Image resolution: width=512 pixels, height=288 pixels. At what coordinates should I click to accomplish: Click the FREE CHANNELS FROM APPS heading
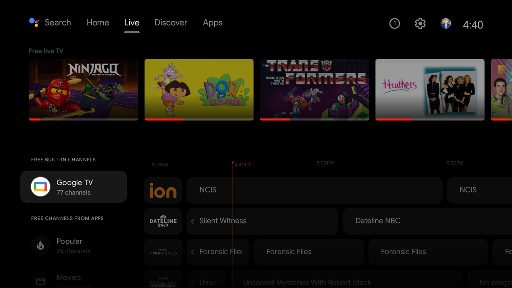point(67,218)
